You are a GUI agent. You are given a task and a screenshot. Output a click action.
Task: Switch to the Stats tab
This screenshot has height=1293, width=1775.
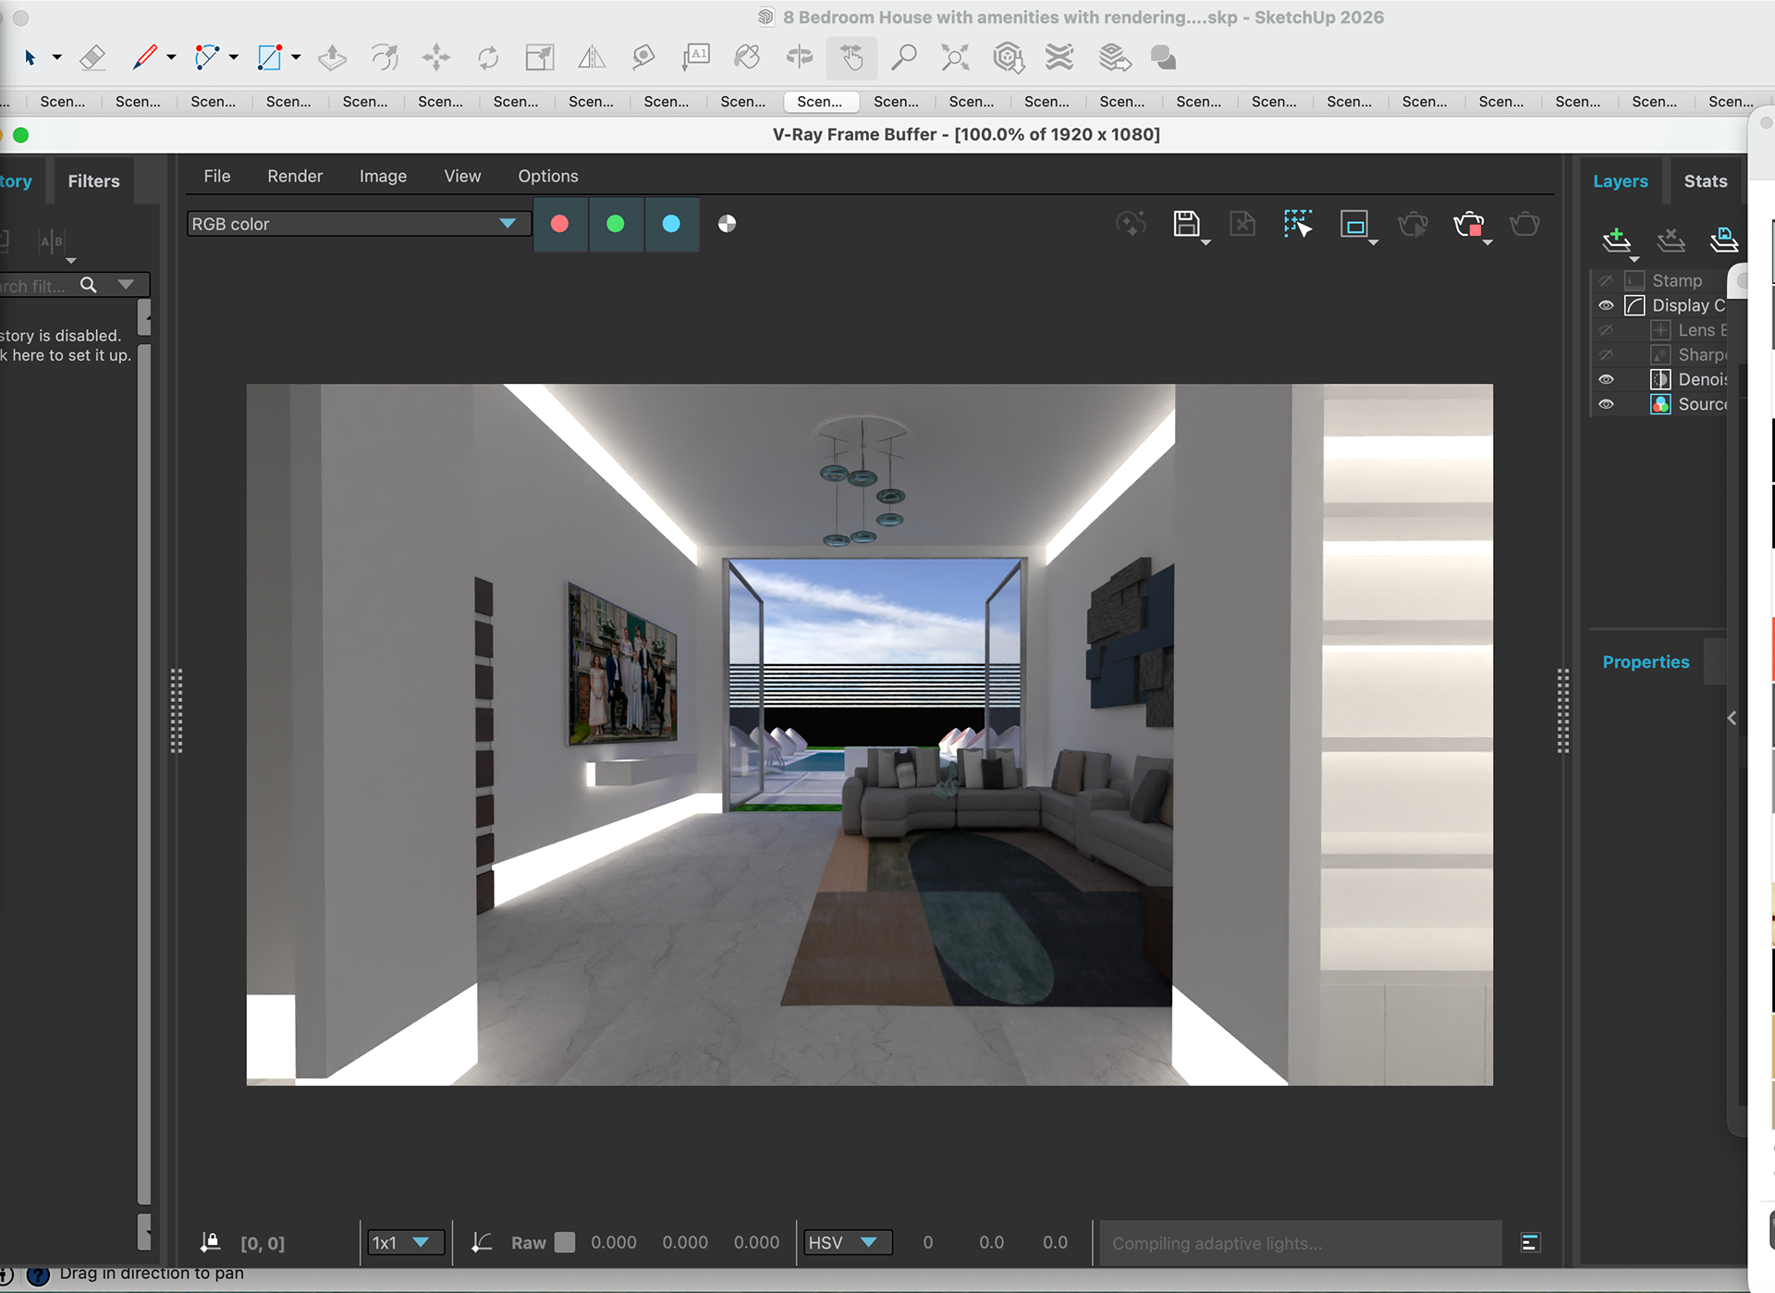[x=1705, y=181]
